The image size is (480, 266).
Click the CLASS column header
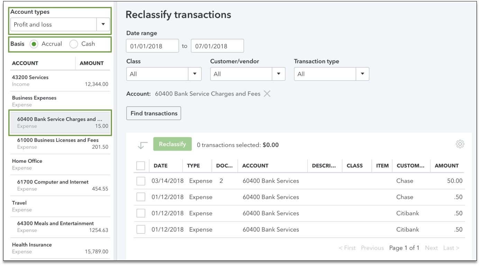[x=355, y=166]
